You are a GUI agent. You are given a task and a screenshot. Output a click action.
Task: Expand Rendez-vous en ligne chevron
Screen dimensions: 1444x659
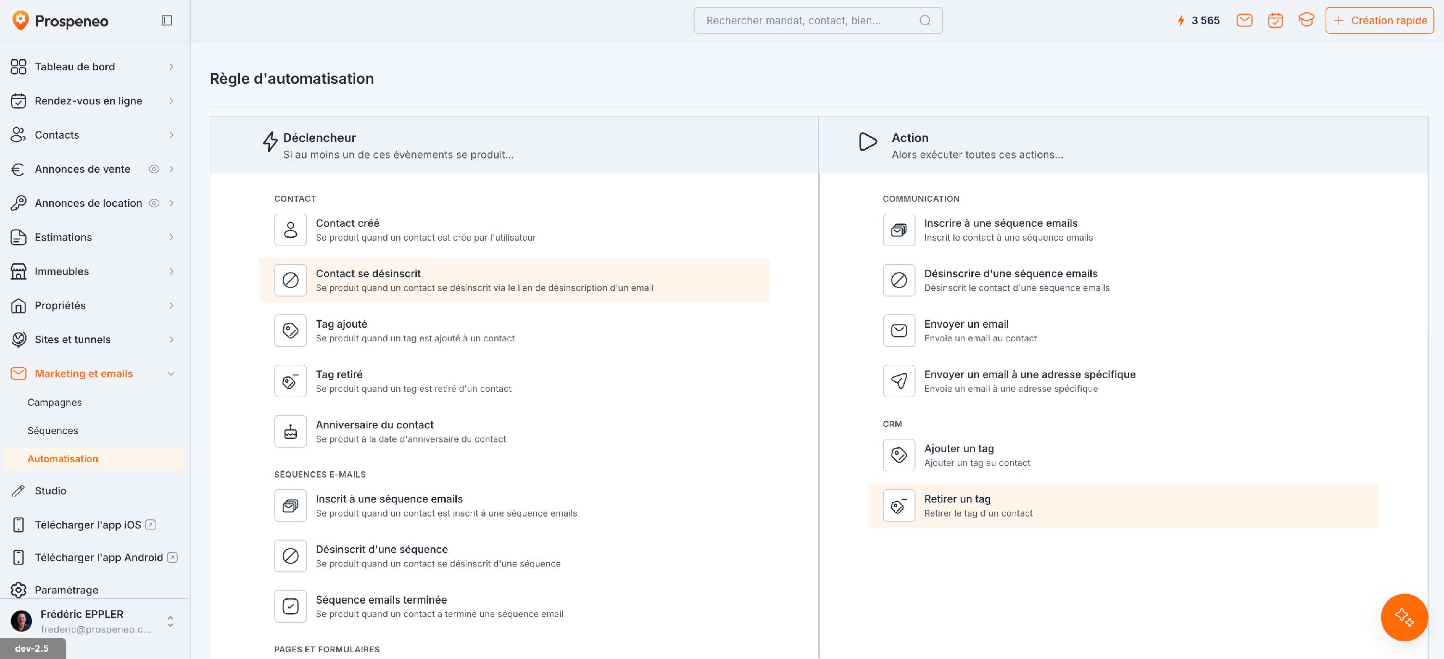click(x=171, y=101)
